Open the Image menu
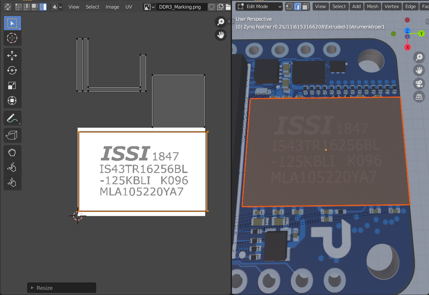Screen dimensions: 429x295 point(112,7)
